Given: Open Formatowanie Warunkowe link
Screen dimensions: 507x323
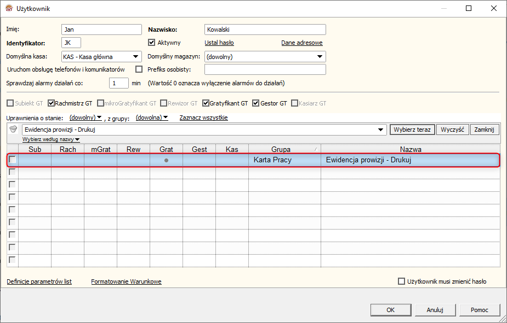Looking at the screenshot, I should 126,281.
